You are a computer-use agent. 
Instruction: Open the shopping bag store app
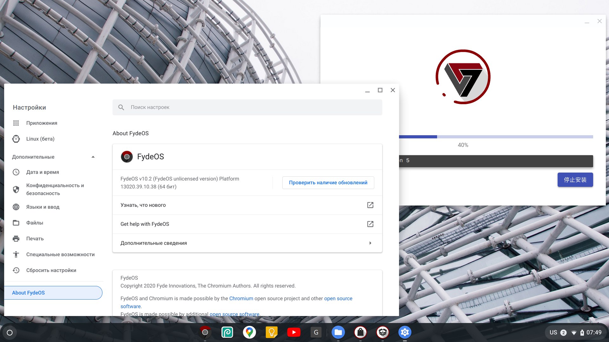coord(360,332)
